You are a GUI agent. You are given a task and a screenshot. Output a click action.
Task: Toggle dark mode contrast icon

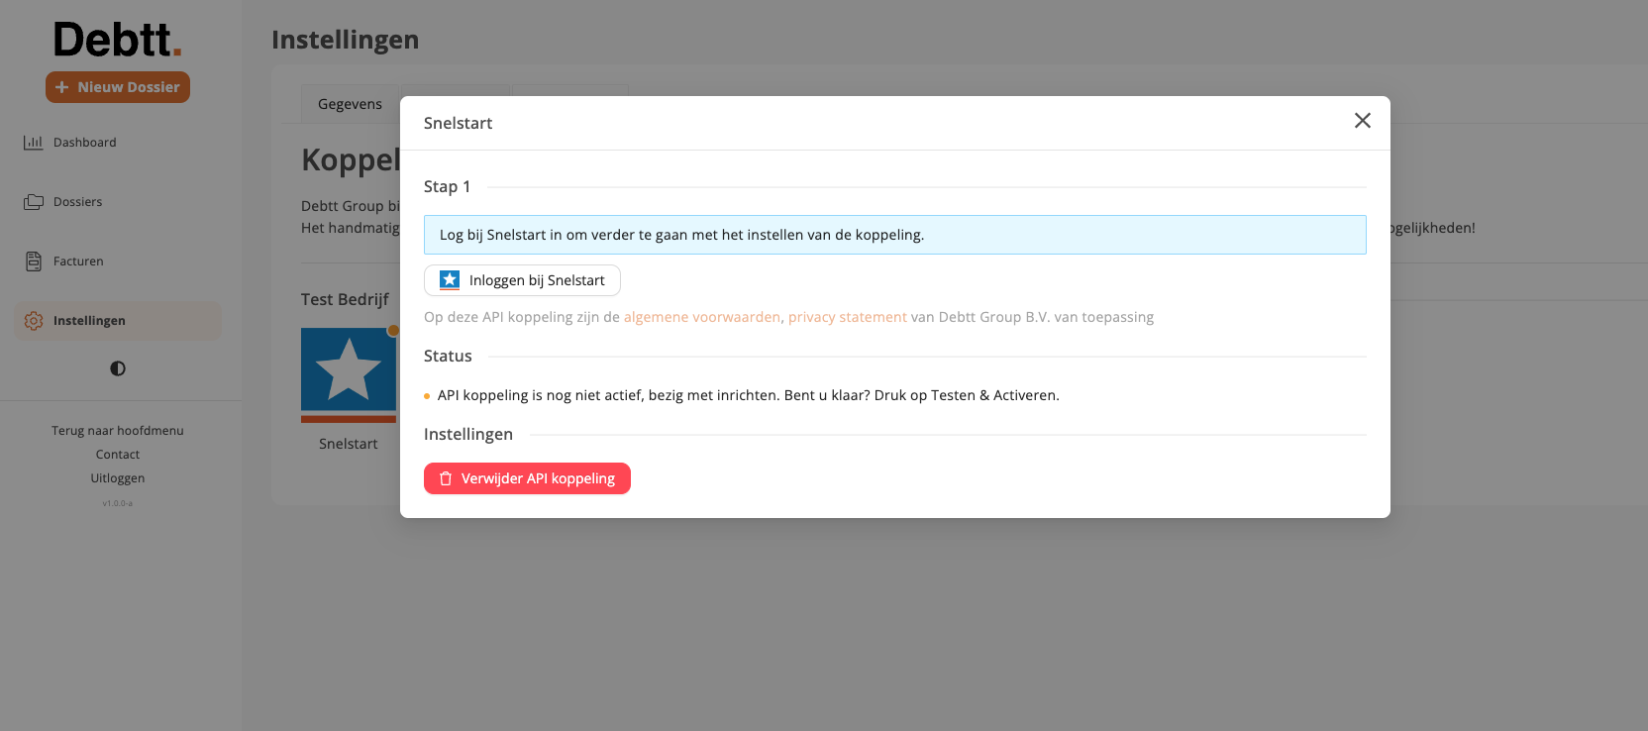point(118,368)
